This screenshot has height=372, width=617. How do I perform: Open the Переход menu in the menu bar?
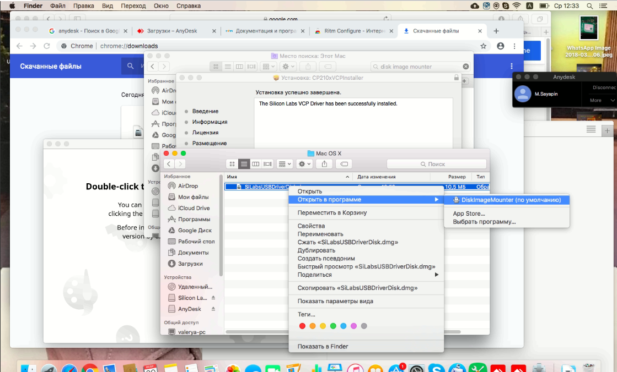[133, 6]
